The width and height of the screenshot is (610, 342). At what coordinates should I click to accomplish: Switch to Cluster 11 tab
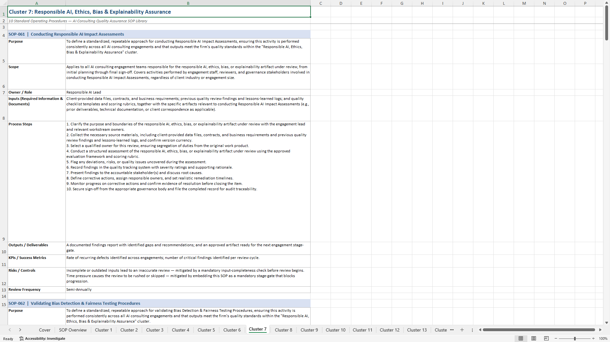coord(362,330)
